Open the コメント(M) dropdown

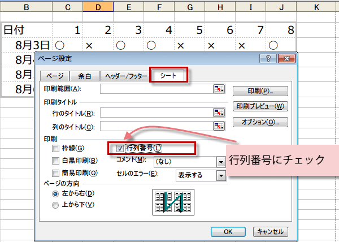[221, 162]
